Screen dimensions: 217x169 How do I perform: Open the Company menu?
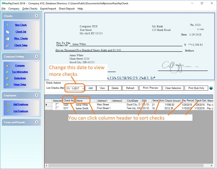click(14, 8)
